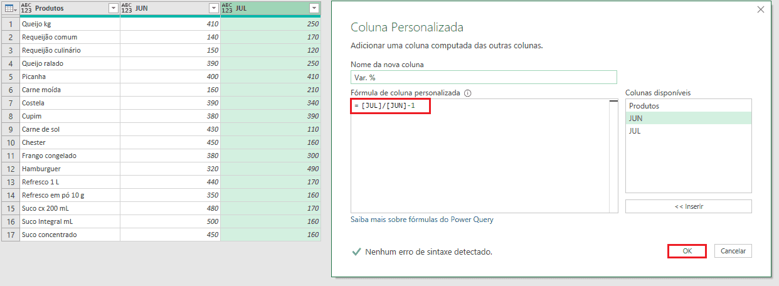Click the Queijo ralado cell
This screenshot has height=286, width=779.
click(70, 63)
